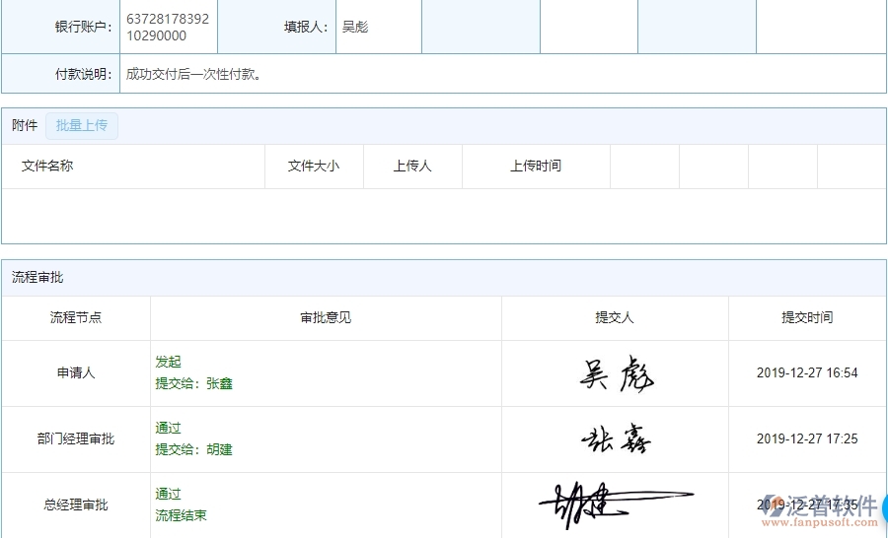The width and height of the screenshot is (888, 538).
Task: Click the 上传人 column header
Action: click(412, 166)
